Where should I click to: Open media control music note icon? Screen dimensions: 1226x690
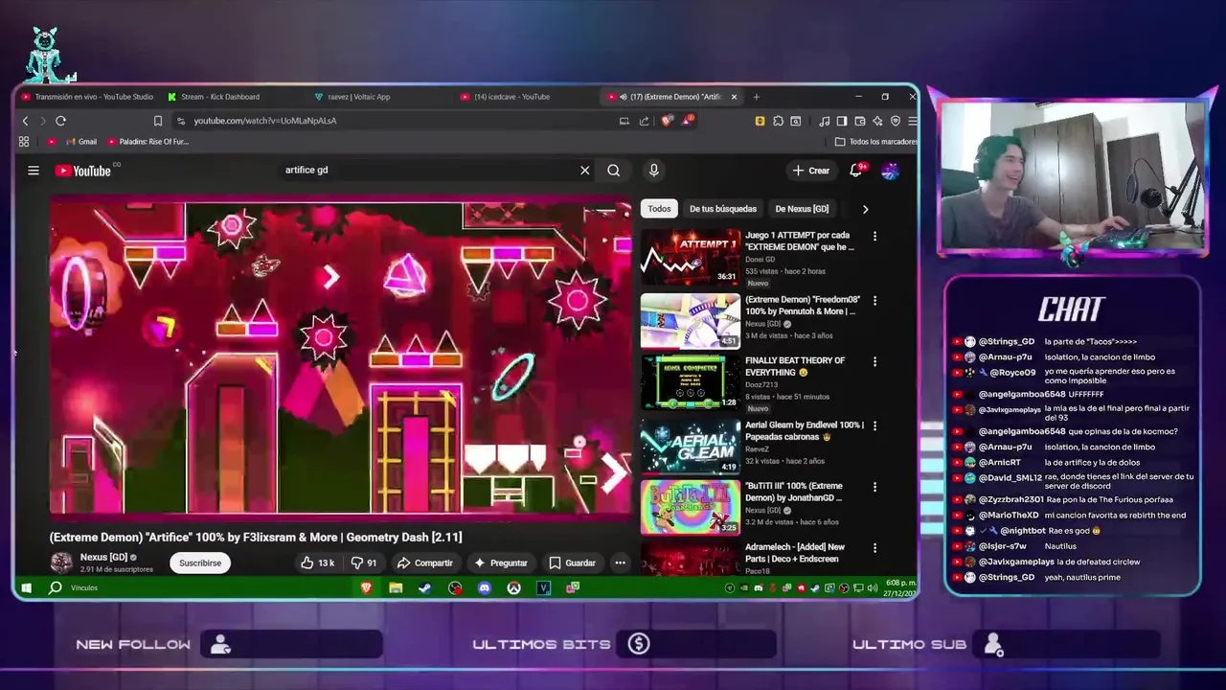pyautogui.click(x=824, y=121)
